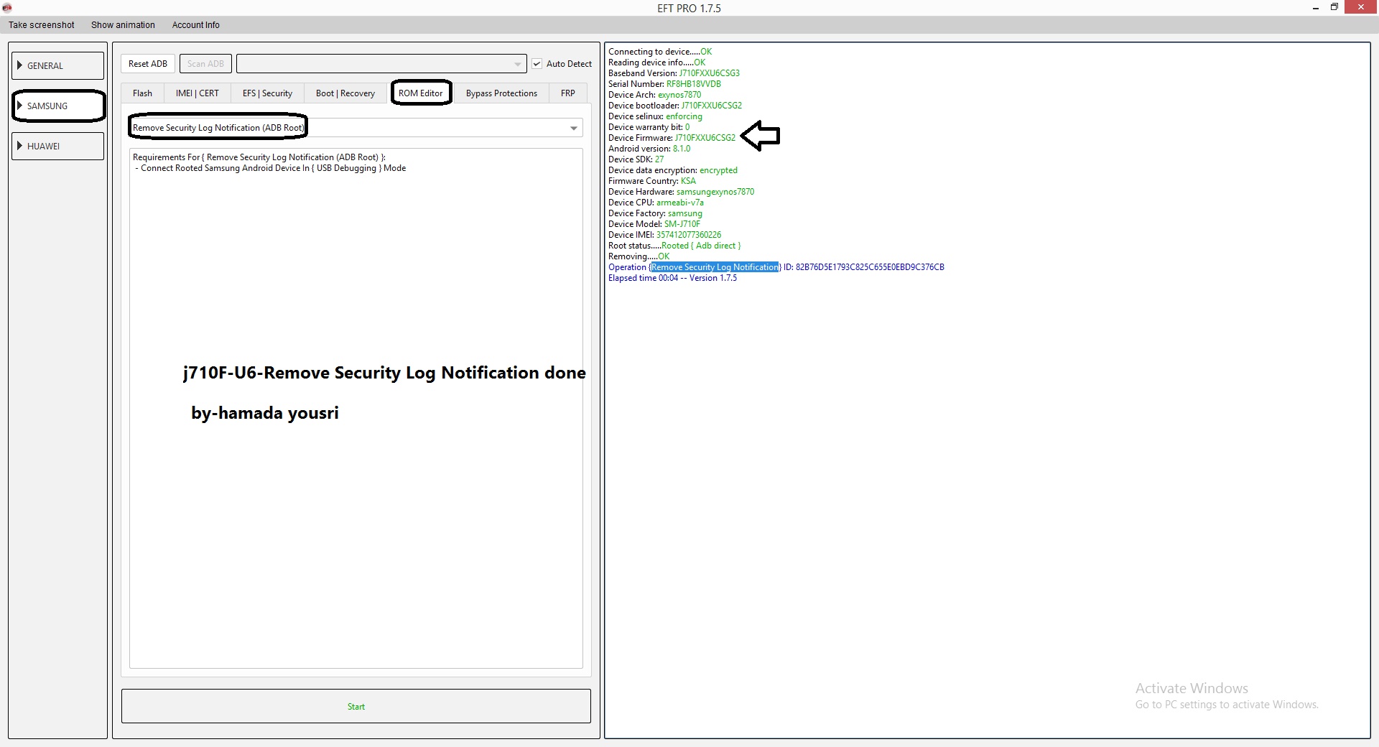Screen dimensions: 1379x747
Task: Click the Device bootloader J710FXXU6CSG2 line
Action: pyautogui.click(x=675, y=106)
